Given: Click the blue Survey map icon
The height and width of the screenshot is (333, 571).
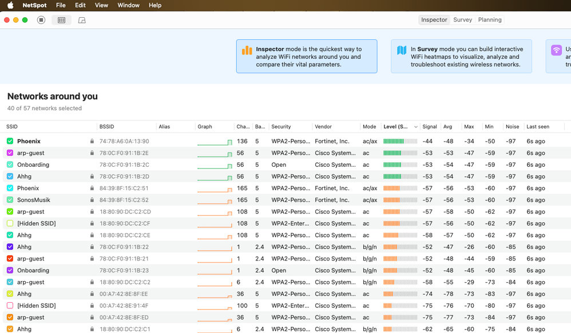Looking at the screenshot, I should click(402, 50).
